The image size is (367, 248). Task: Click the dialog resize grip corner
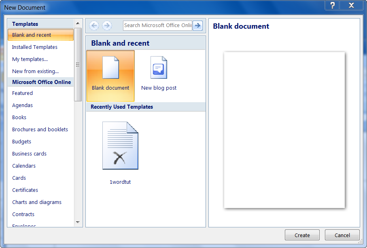pos(360,242)
